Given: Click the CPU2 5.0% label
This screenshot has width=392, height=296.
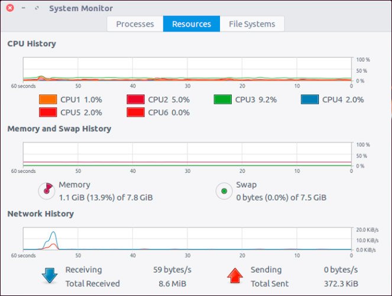Looking at the screenshot, I should point(169,99).
